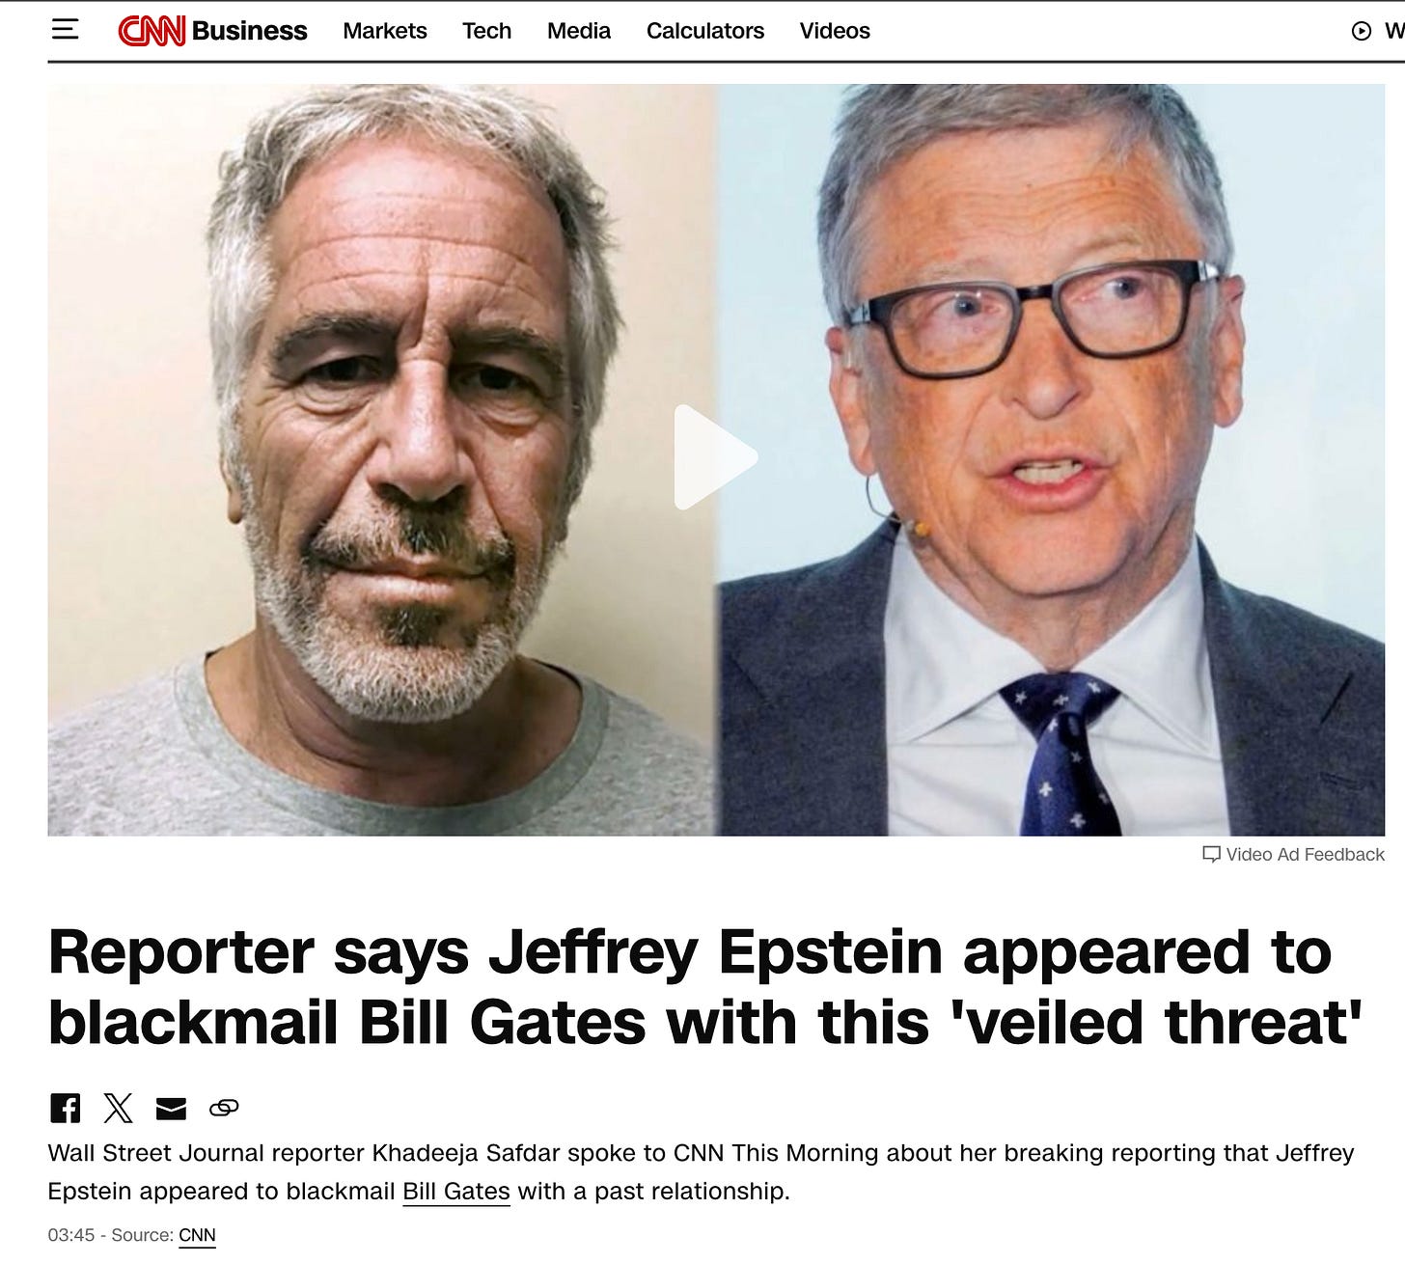Copy article link using chain icon
The height and width of the screenshot is (1264, 1405).
[x=224, y=1108]
